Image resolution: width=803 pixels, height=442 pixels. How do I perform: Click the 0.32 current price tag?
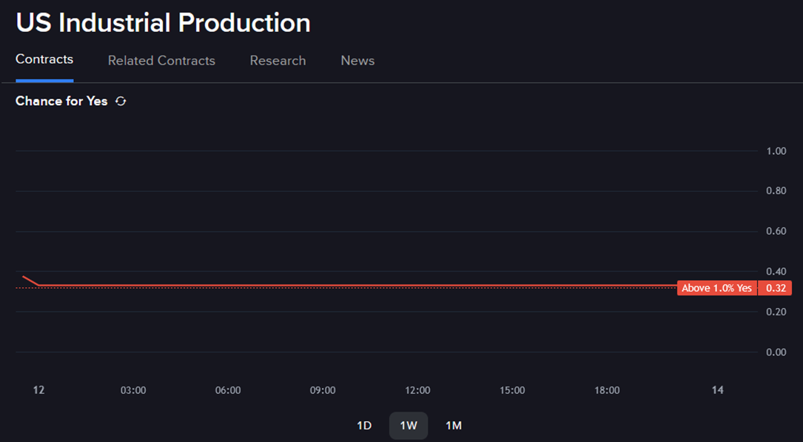(776, 288)
